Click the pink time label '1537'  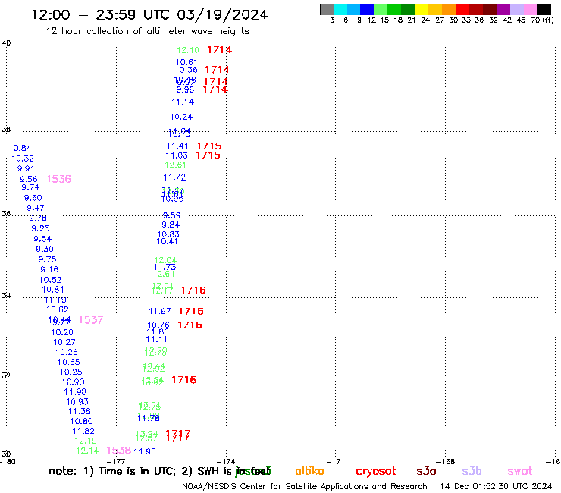click(91, 320)
